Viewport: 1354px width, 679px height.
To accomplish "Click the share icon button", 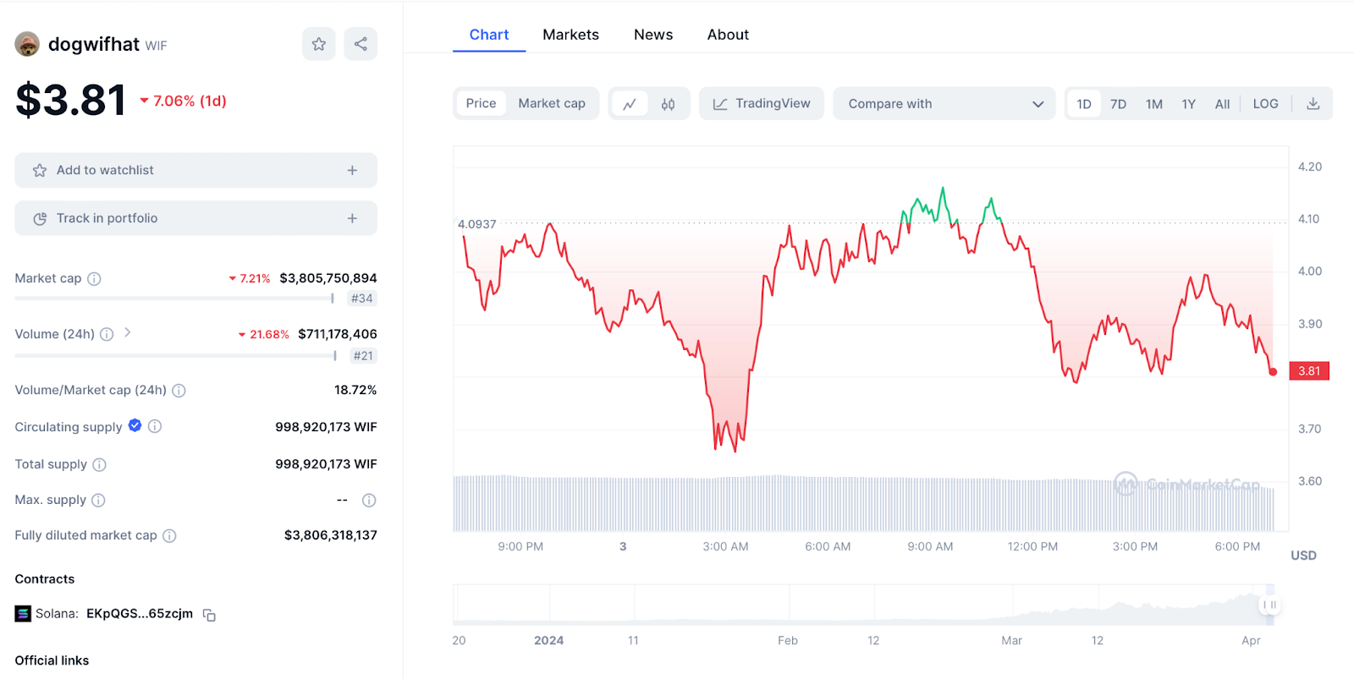I will coord(361,44).
